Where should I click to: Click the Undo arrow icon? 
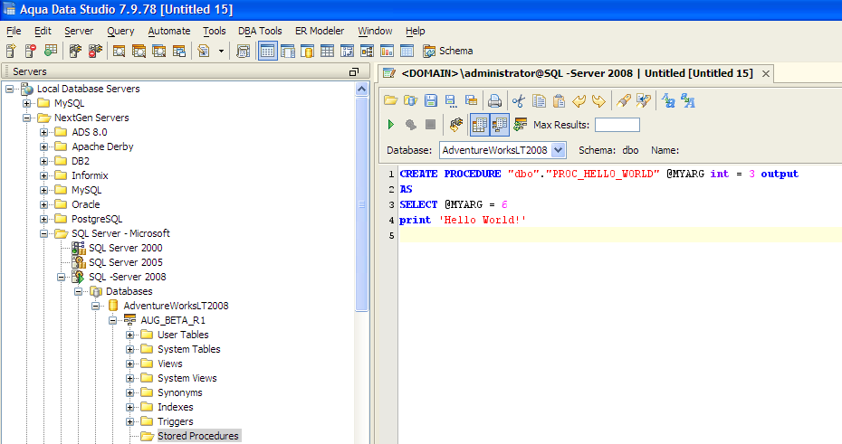pyautogui.click(x=579, y=100)
